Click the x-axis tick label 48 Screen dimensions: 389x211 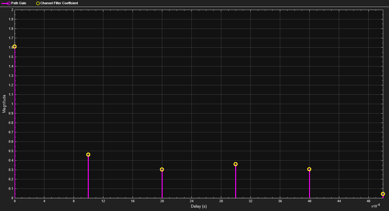tap(368, 201)
